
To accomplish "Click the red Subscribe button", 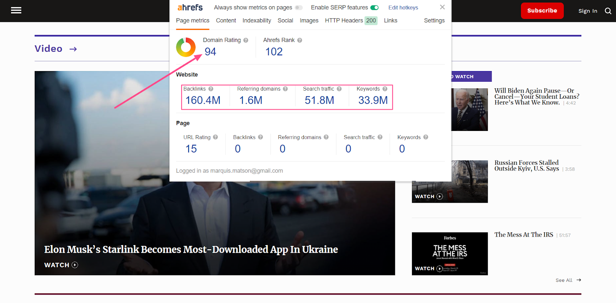I will [x=542, y=11].
